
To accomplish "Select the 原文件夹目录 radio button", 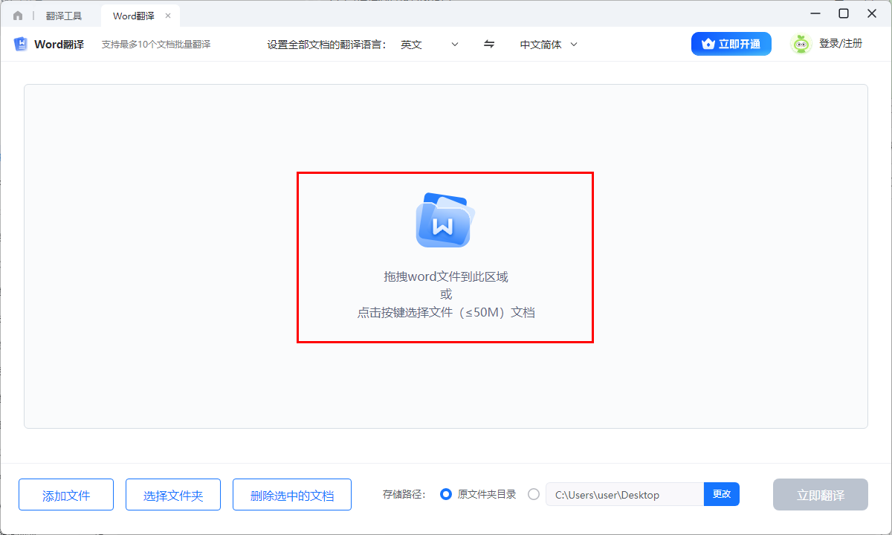I will click(446, 494).
